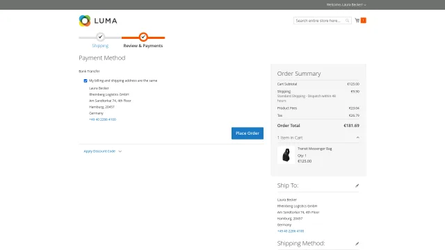Click the Product Fees amount
The image size is (445, 250).
pos(354,108)
